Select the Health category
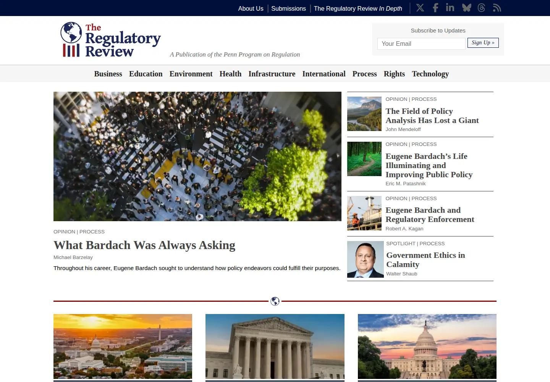Screen dimensions: 550x382 point(230,74)
